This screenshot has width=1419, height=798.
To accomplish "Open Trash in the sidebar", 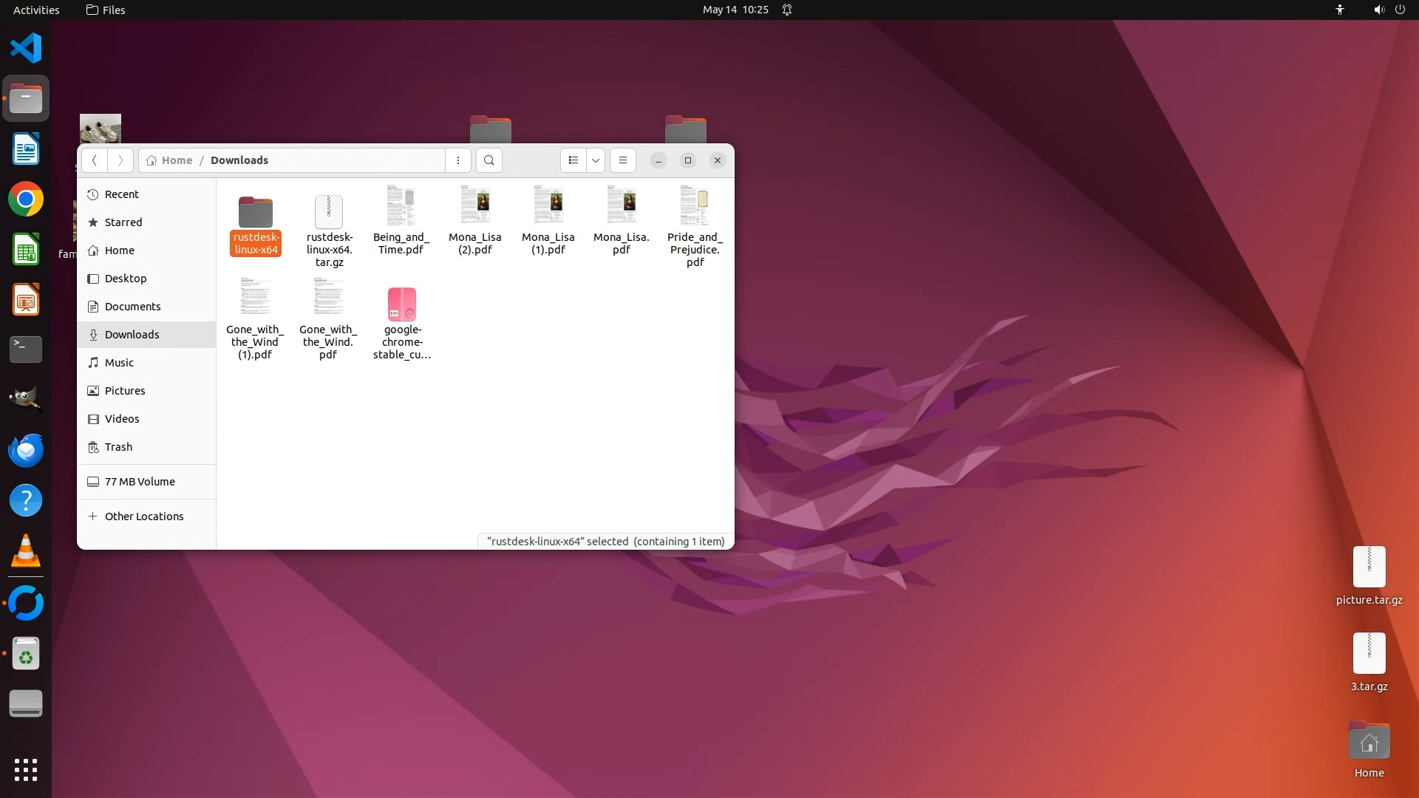I will pyautogui.click(x=118, y=447).
